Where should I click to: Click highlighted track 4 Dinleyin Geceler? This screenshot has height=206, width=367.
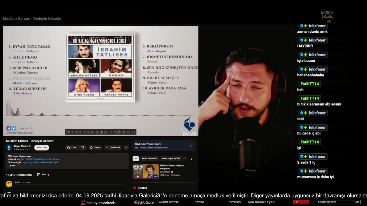[30, 78]
